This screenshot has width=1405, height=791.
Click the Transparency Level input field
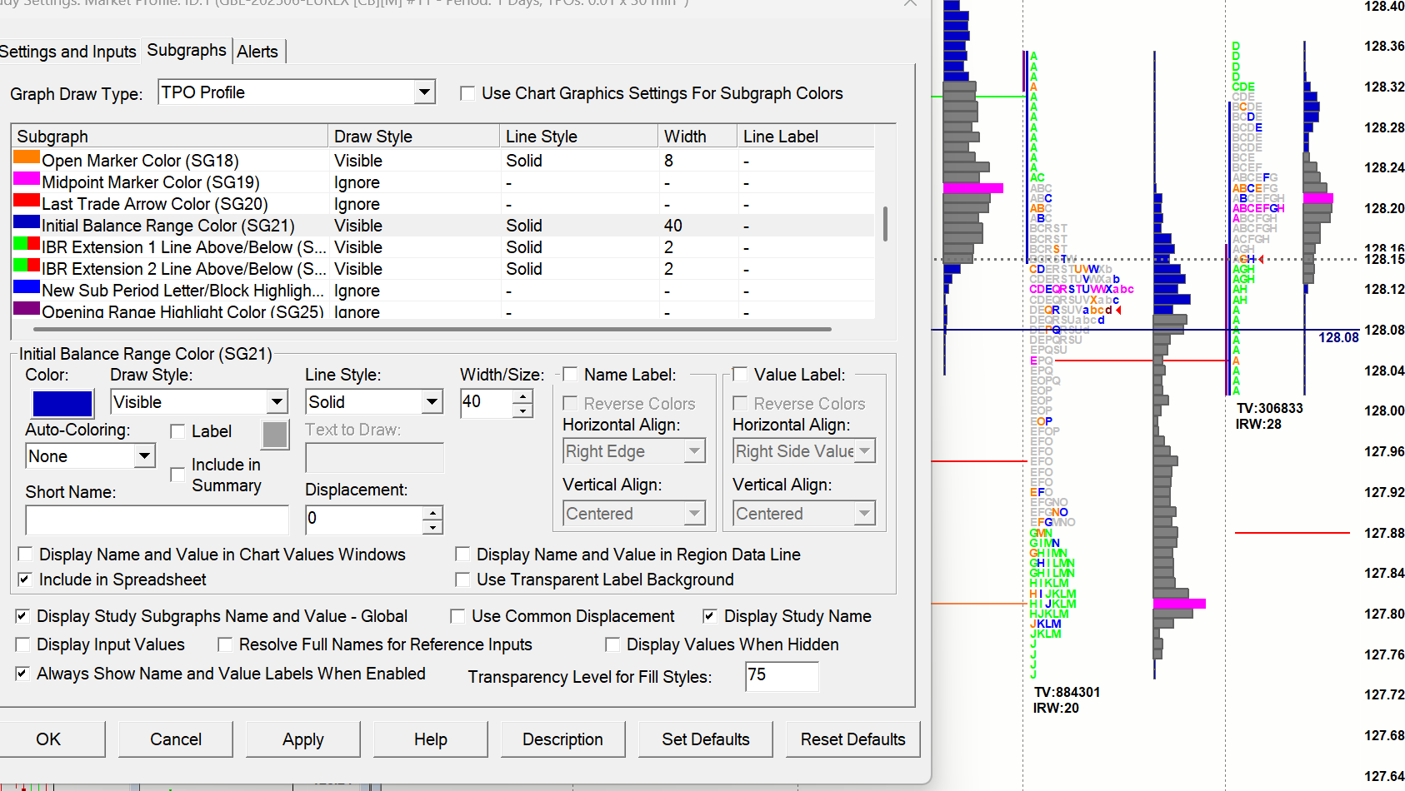pos(781,676)
